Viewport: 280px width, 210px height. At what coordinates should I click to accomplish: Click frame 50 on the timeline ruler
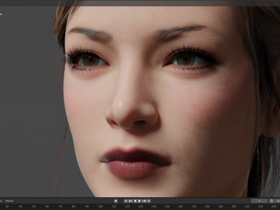pos(34,206)
